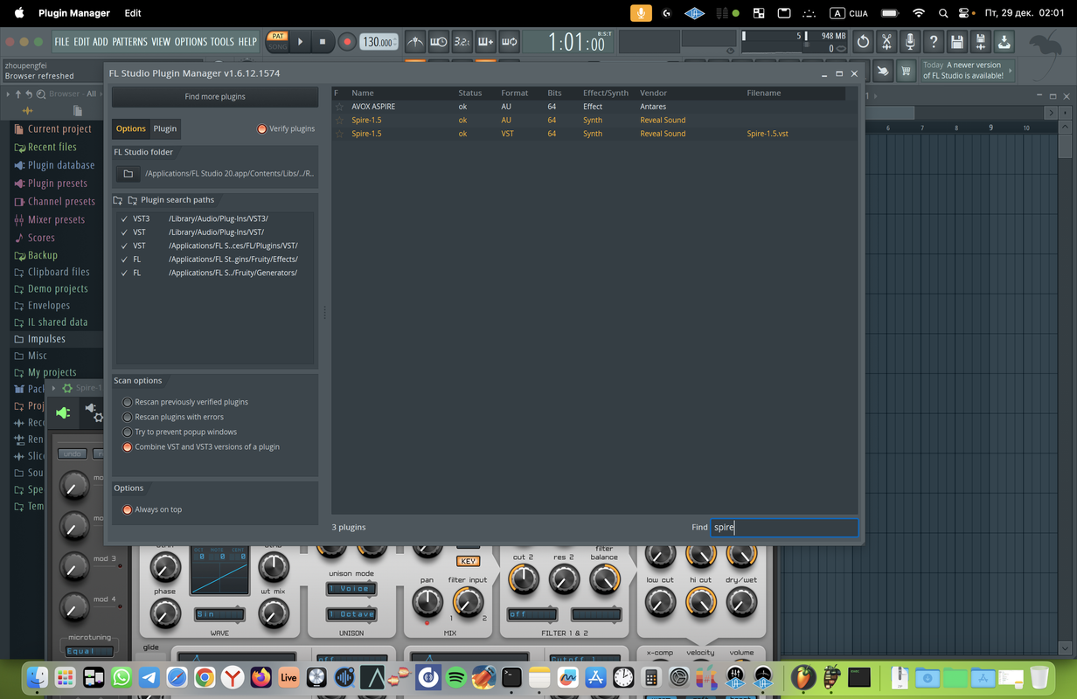Click the add search path folder icon
Viewport: 1077px width, 699px height.
coord(118,200)
